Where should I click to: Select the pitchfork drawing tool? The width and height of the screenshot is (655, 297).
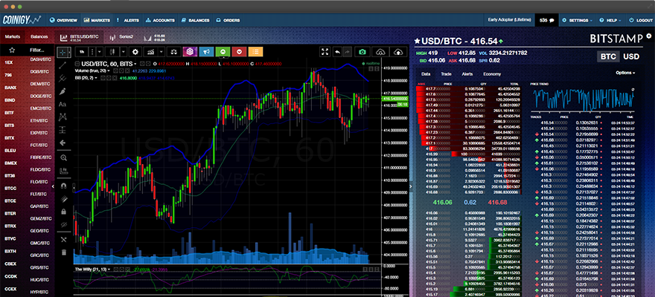coord(63,78)
